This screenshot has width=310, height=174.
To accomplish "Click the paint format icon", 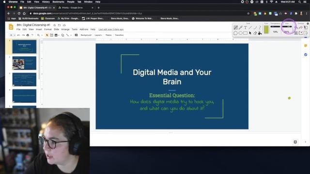I will coord(32,35).
